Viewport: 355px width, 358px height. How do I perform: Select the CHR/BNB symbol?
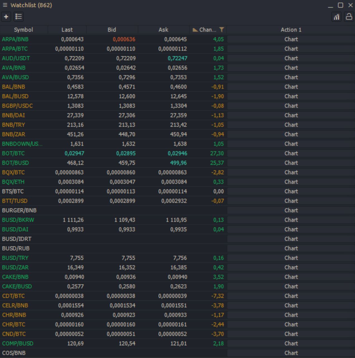pyautogui.click(x=14, y=315)
